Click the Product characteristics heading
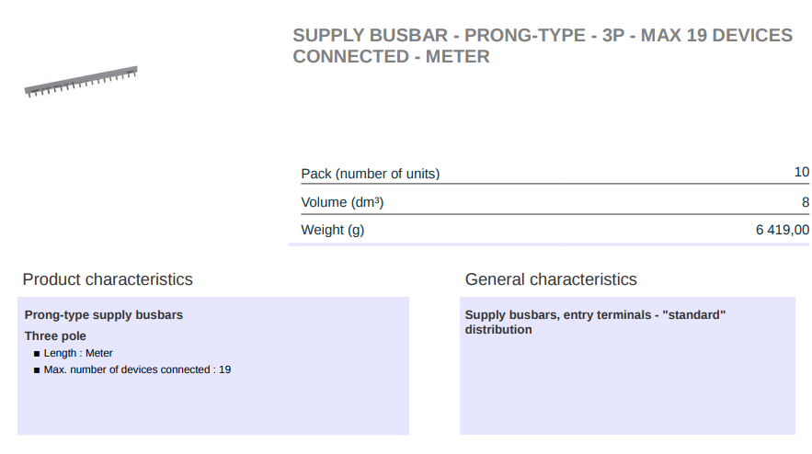 pos(108,279)
